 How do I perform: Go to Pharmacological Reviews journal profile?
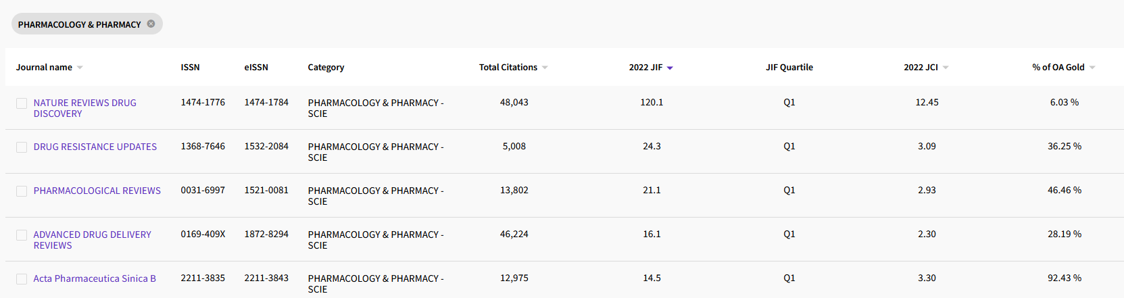coord(97,191)
